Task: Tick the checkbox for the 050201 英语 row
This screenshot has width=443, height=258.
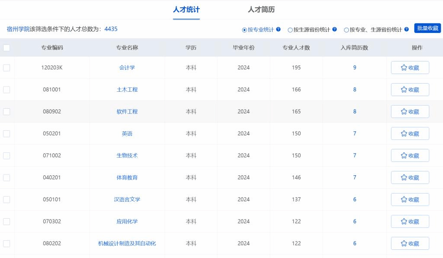Action: coord(6,134)
